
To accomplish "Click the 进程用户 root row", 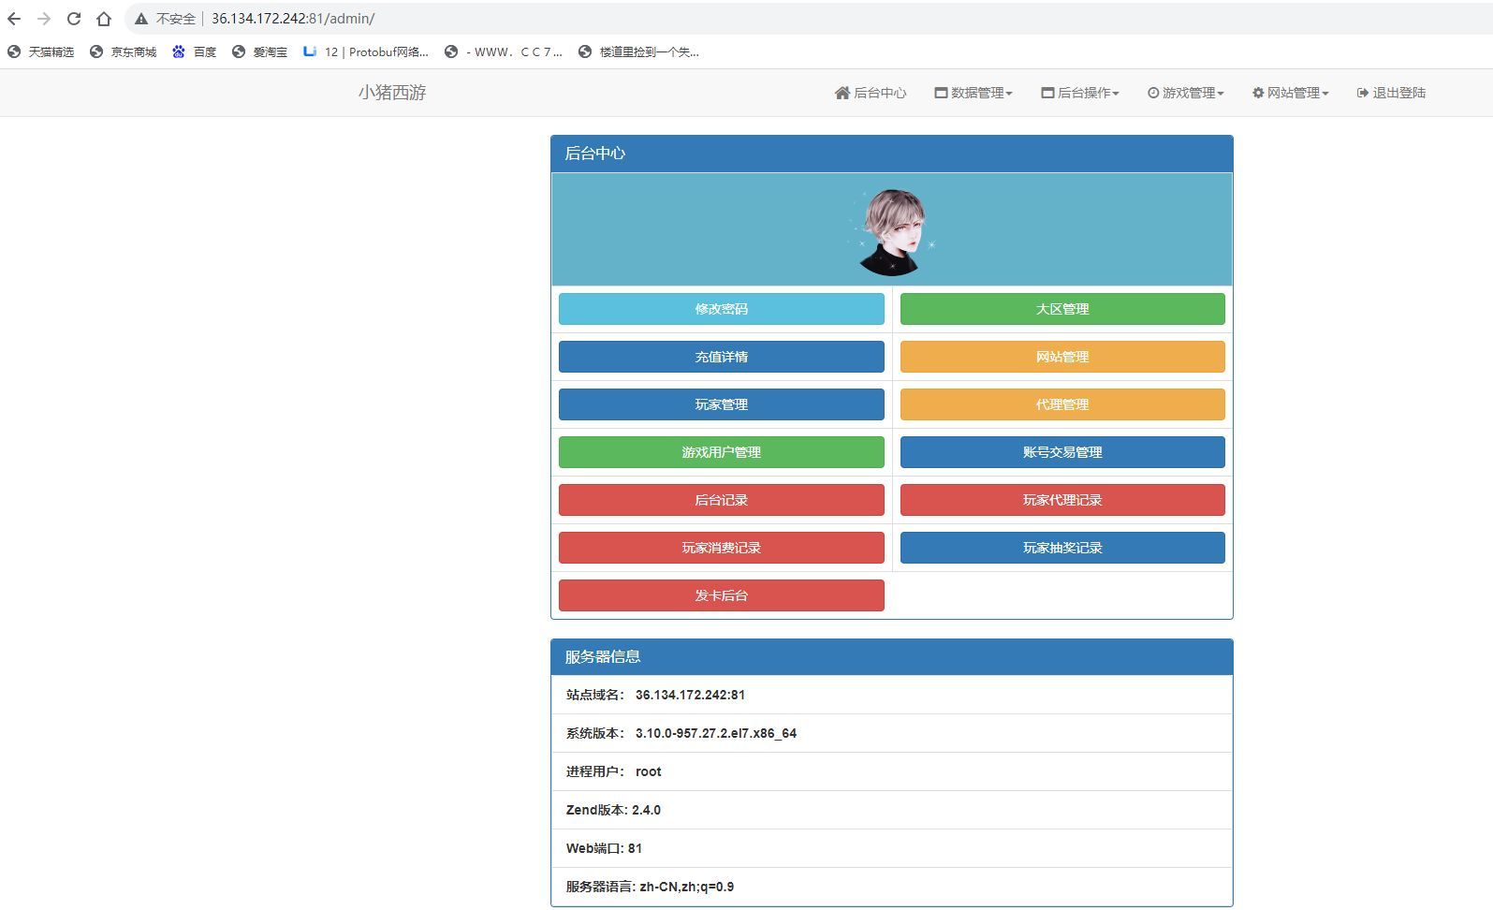I will click(x=892, y=771).
